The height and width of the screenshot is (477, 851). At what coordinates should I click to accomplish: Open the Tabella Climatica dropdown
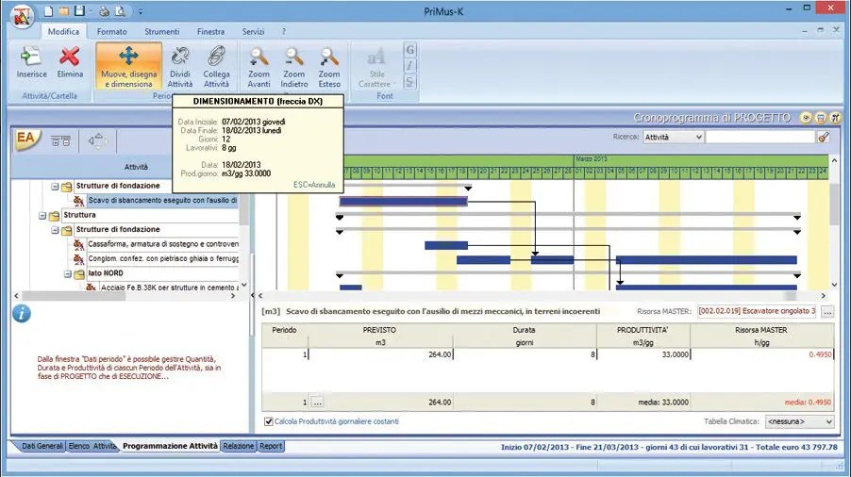799,421
